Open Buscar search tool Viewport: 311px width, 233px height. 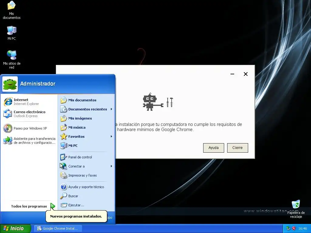pos(87,196)
